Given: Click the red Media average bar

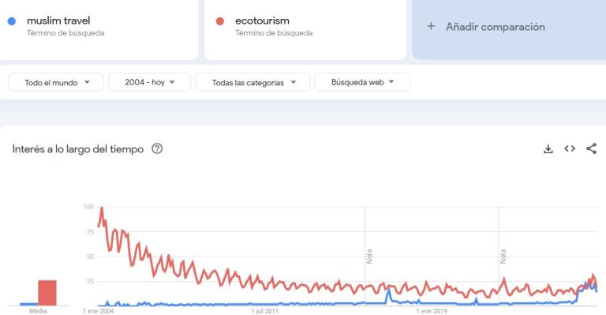Looking at the screenshot, I should (47, 293).
